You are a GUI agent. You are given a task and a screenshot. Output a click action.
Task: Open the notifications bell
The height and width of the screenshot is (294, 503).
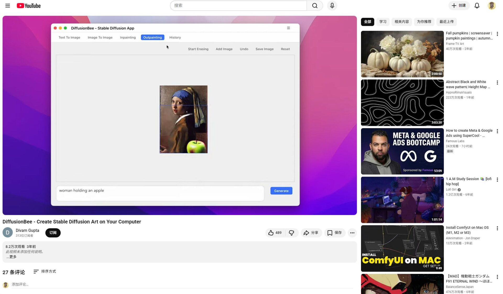click(477, 5)
